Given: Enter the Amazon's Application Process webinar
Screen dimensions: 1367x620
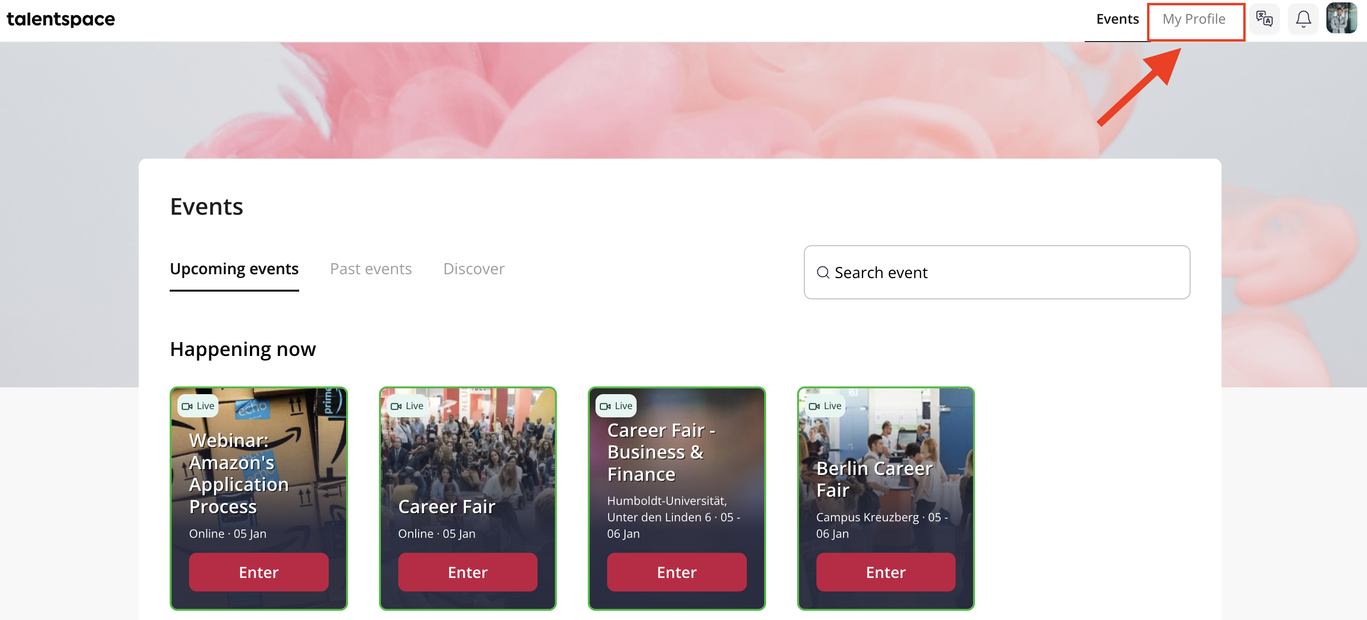Looking at the screenshot, I should point(259,572).
